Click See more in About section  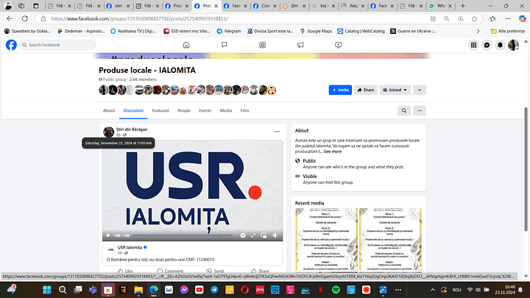tap(332, 152)
